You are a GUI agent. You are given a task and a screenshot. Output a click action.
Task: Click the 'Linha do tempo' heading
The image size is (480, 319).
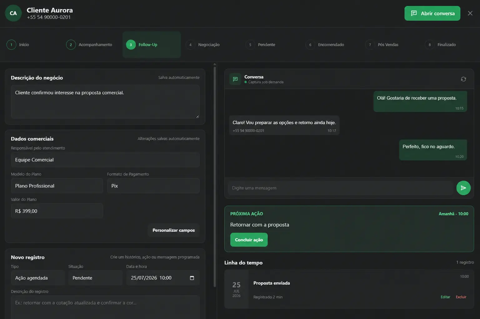click(243, 263)
